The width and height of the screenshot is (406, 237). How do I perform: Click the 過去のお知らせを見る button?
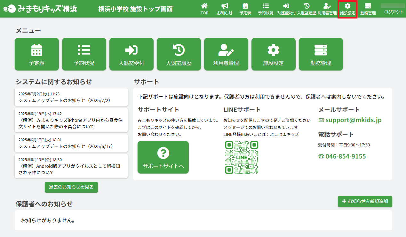pos(71,187)
